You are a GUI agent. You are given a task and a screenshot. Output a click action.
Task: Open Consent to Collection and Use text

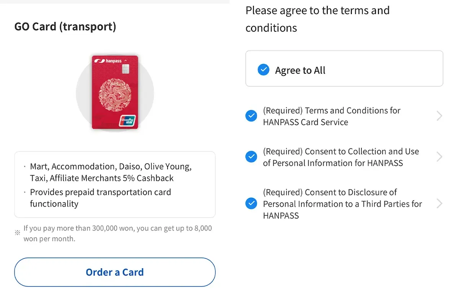point(340,157)
